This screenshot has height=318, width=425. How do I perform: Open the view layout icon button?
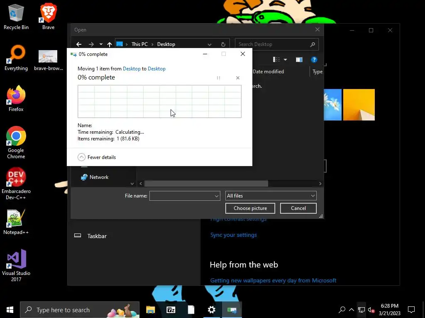pos(276,60)
